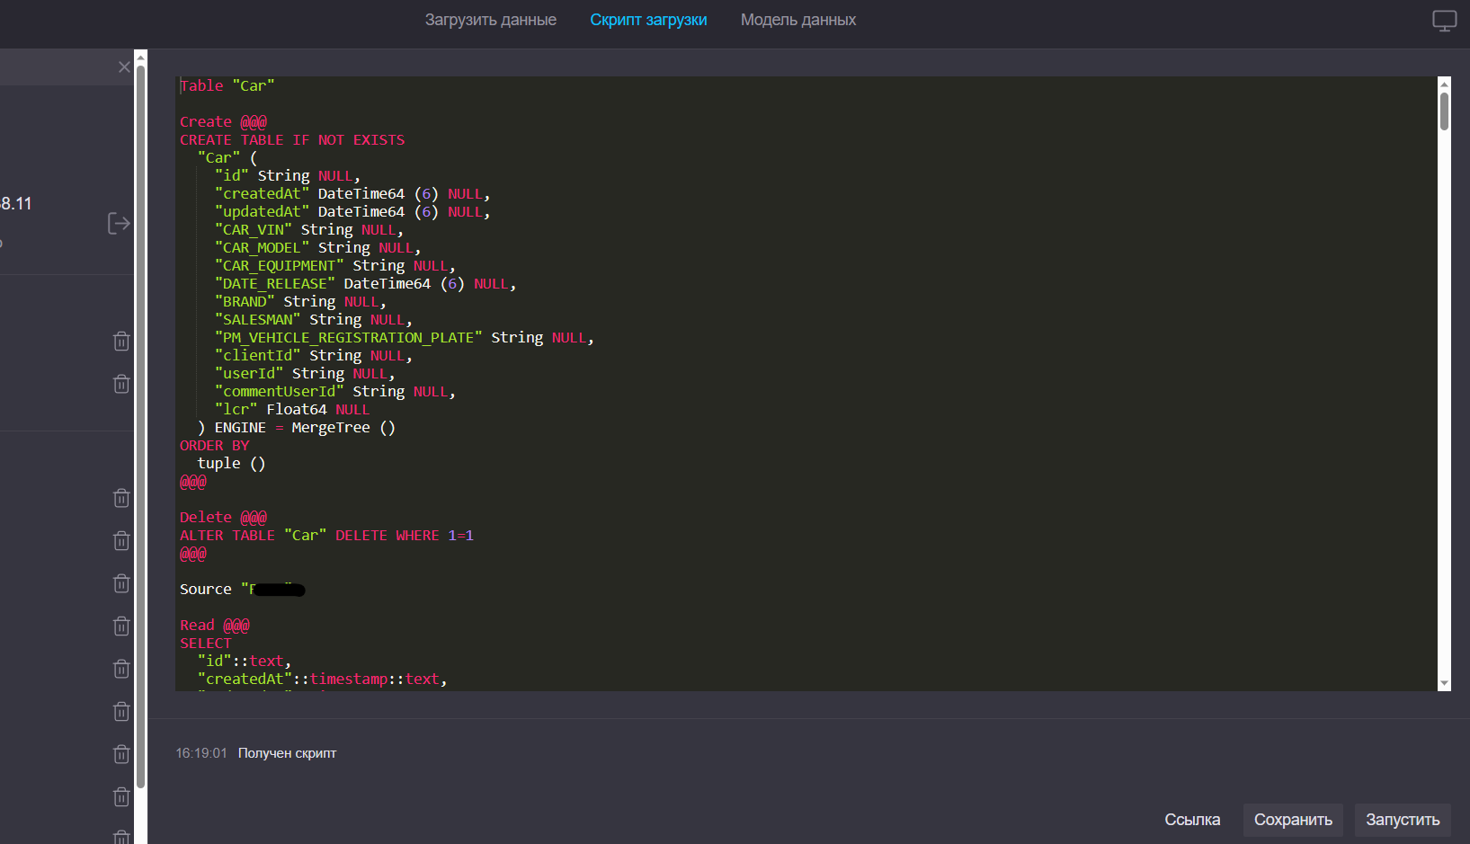
Task: Switch to the Модель данных tab
Action: [x=797, y=20]
